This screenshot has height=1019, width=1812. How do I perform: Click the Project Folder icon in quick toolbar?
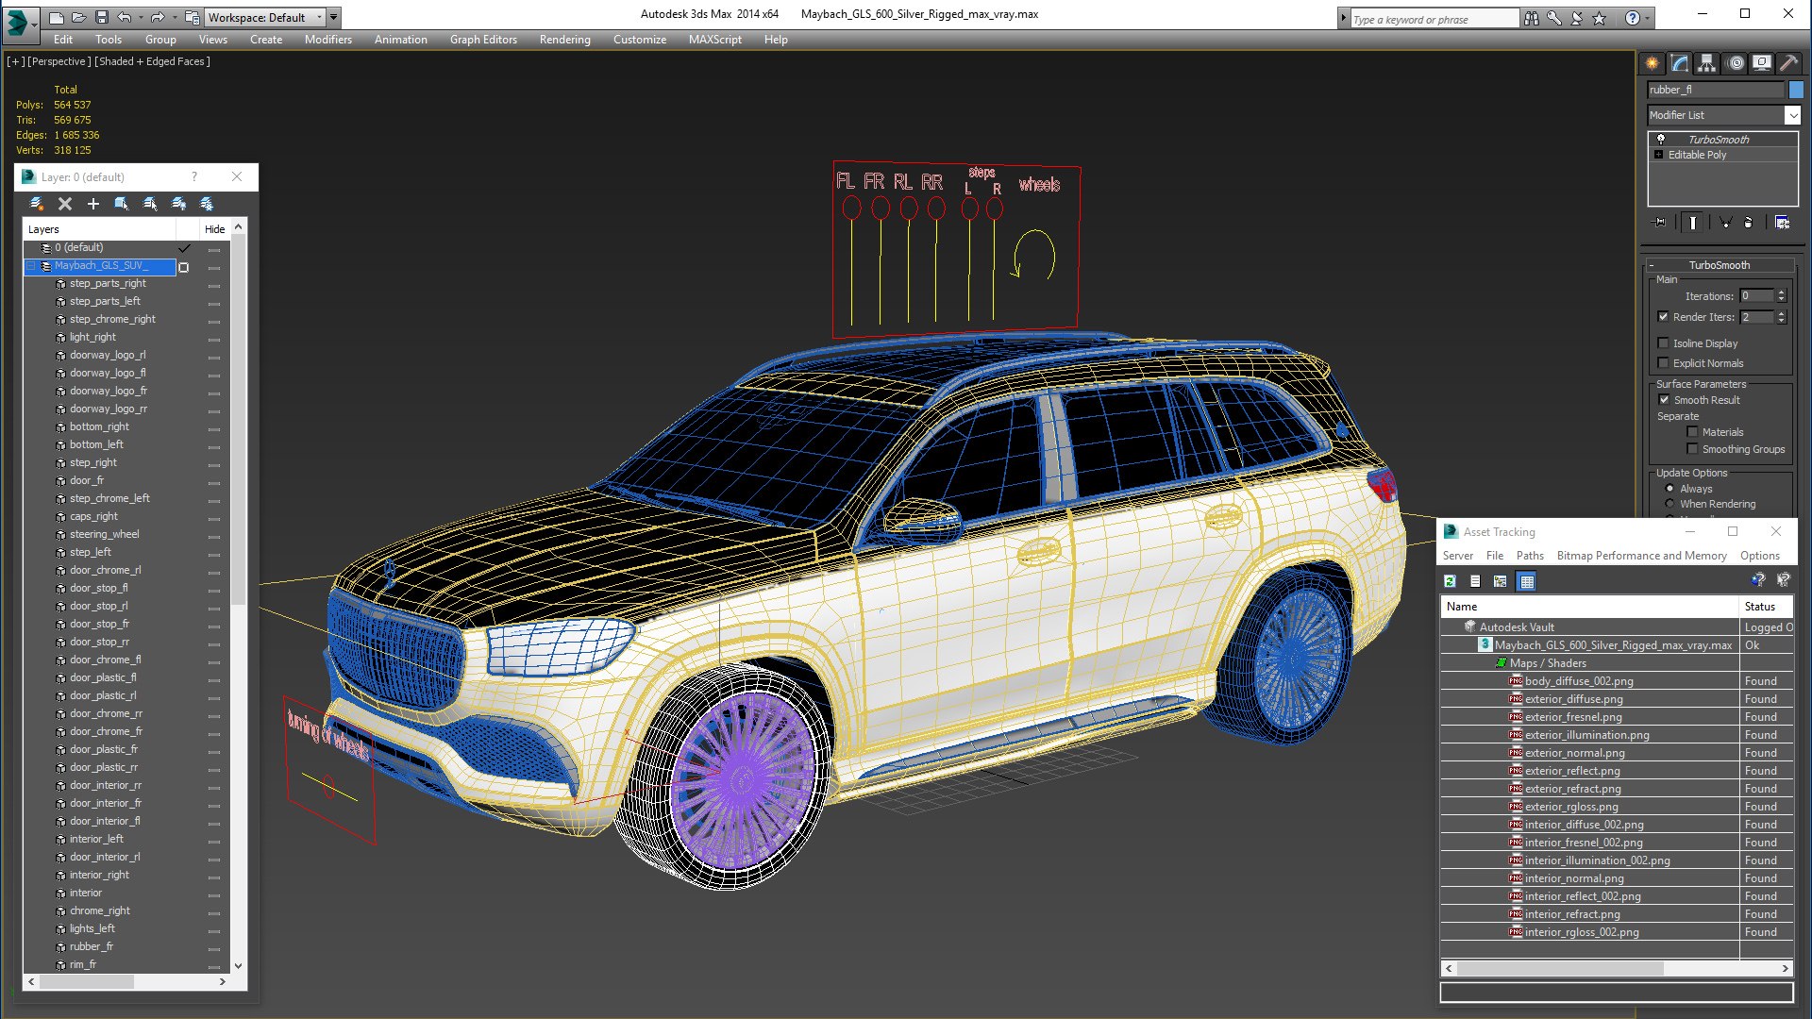tap(192, 17)
